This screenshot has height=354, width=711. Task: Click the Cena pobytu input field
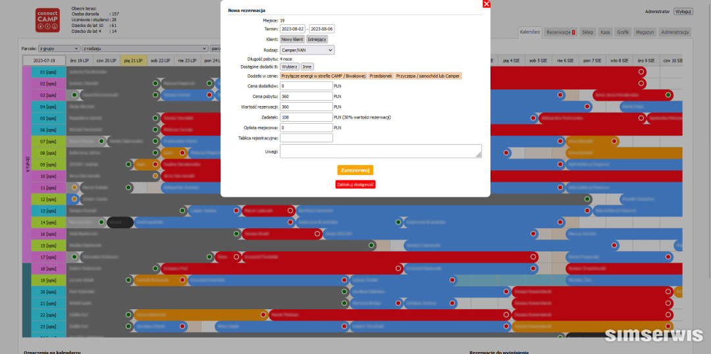pyautogui.click(x=306, y=97)
